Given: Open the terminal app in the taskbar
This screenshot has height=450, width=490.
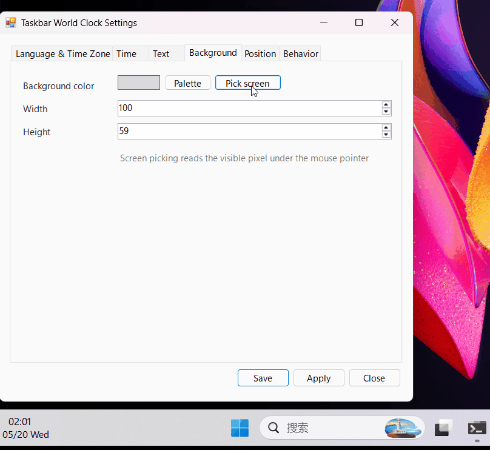Looking at the screenshot, I should click(477, 428).
